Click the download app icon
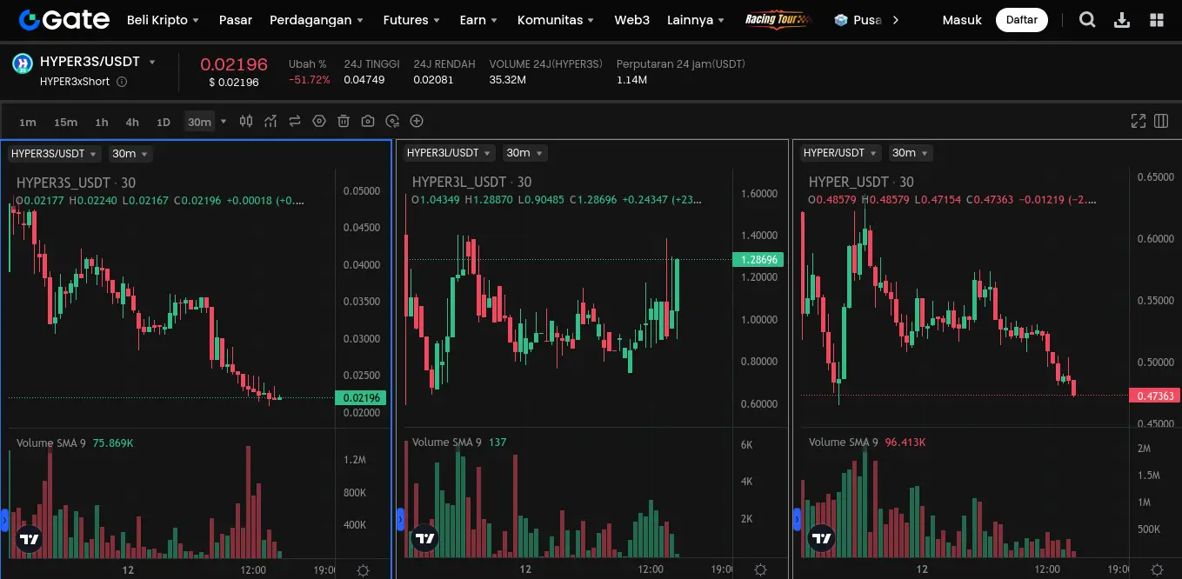The width and height of the screenshot is (1182, 579). [1122, 19]
